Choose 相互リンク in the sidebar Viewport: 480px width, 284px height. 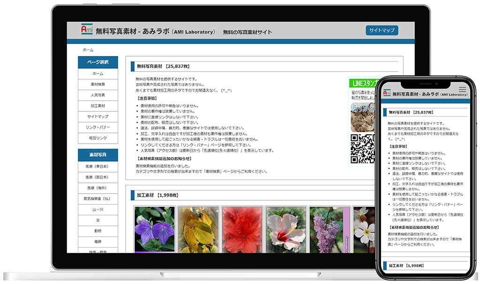(98, 138)
